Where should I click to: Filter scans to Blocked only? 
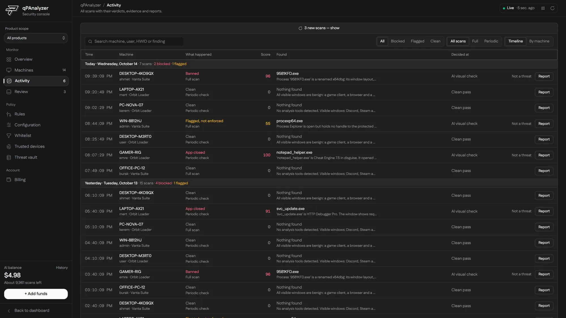pos(398,41)
